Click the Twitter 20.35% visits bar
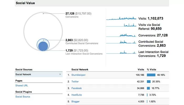This screenshot has height=105, width=184. click(149, 82)
